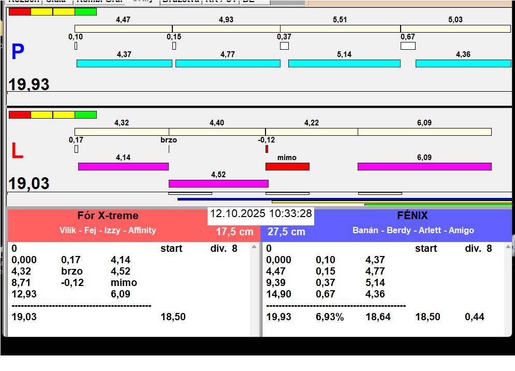Click the 27,5 cm jump height label
Screen dimensions: 515x371
(286, 232)
